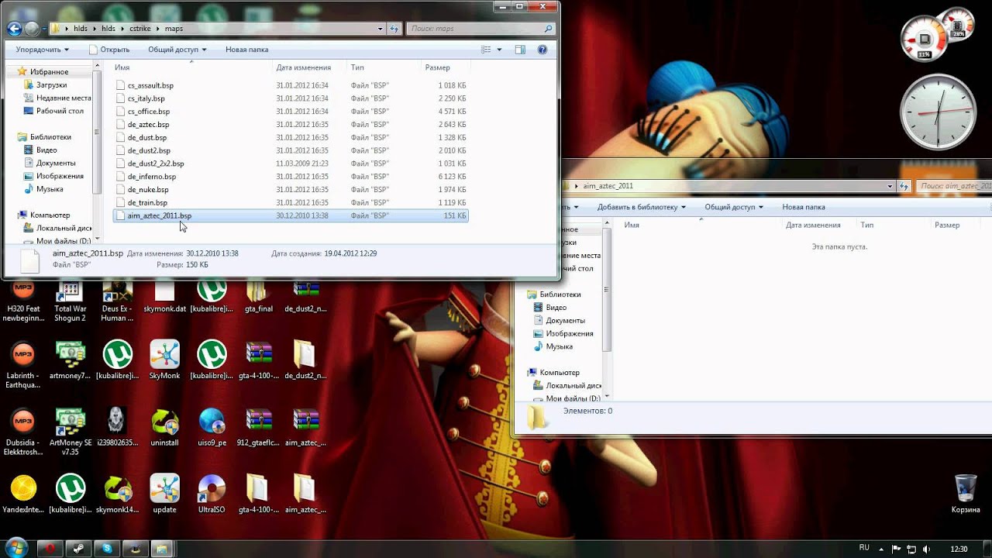Open the SkyMonk desktop icon
Screen dimensions: 992x558
point(164,360)
